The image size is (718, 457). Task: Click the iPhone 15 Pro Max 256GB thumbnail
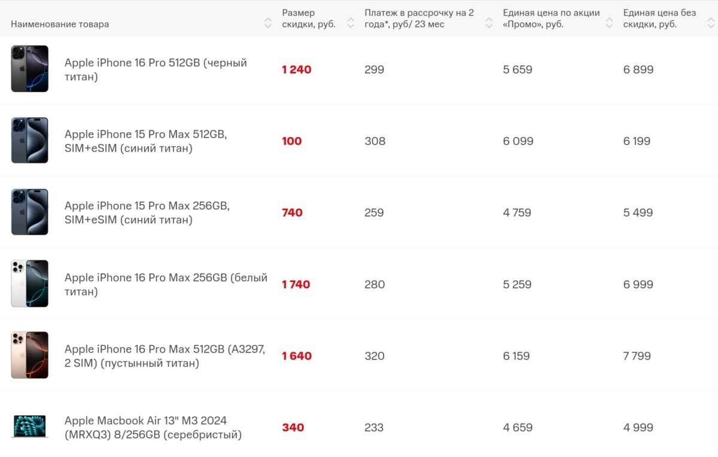[x=29, y=212]
